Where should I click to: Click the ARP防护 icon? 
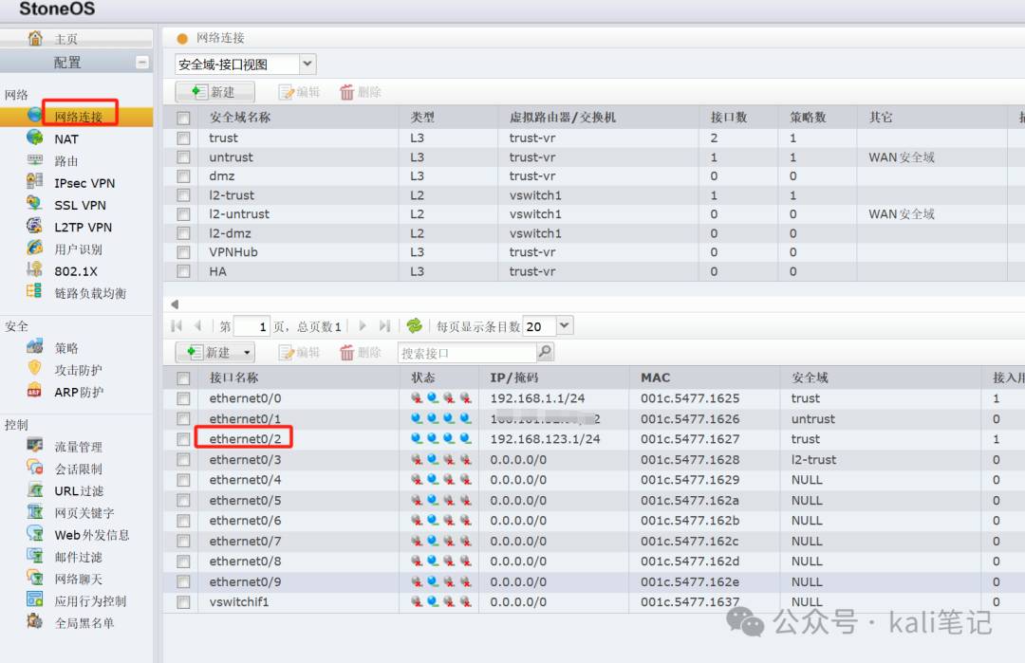coord(35,391)
